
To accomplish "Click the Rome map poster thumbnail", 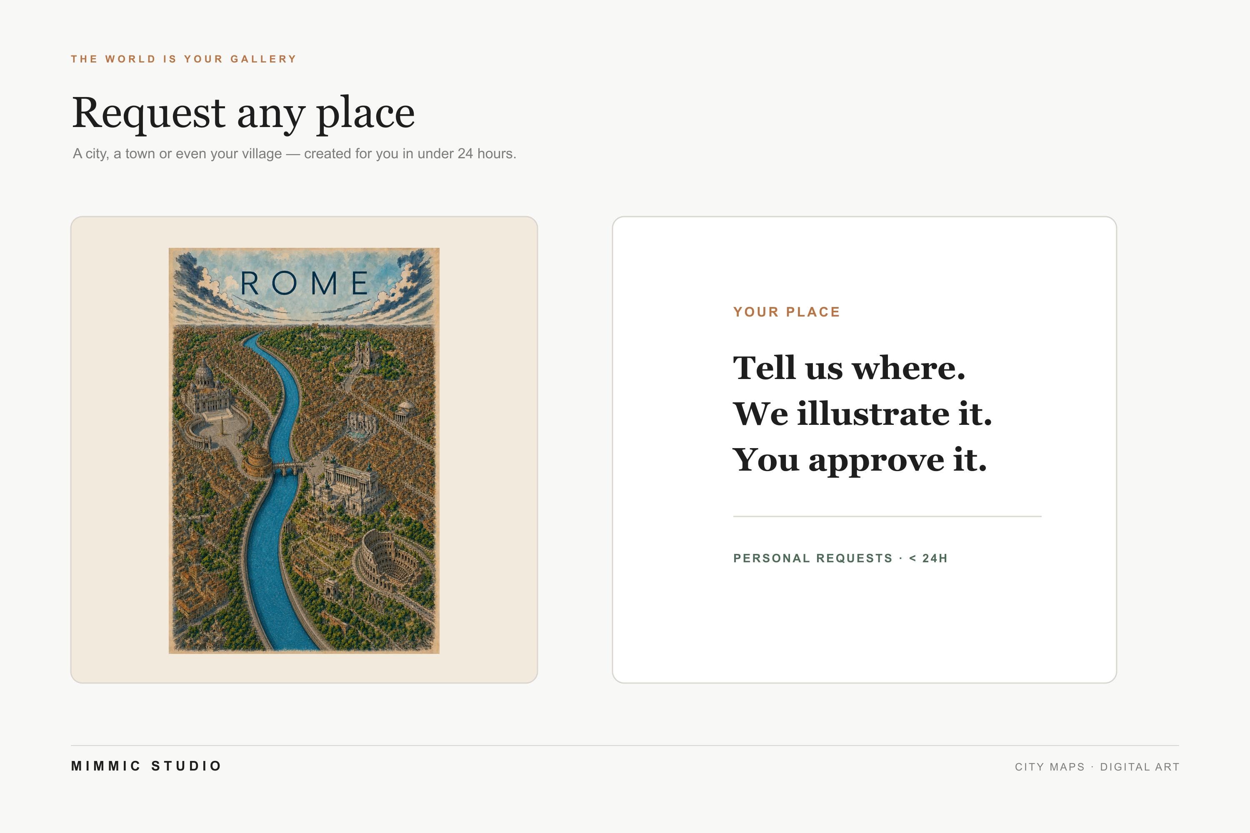I will [304, 451].
